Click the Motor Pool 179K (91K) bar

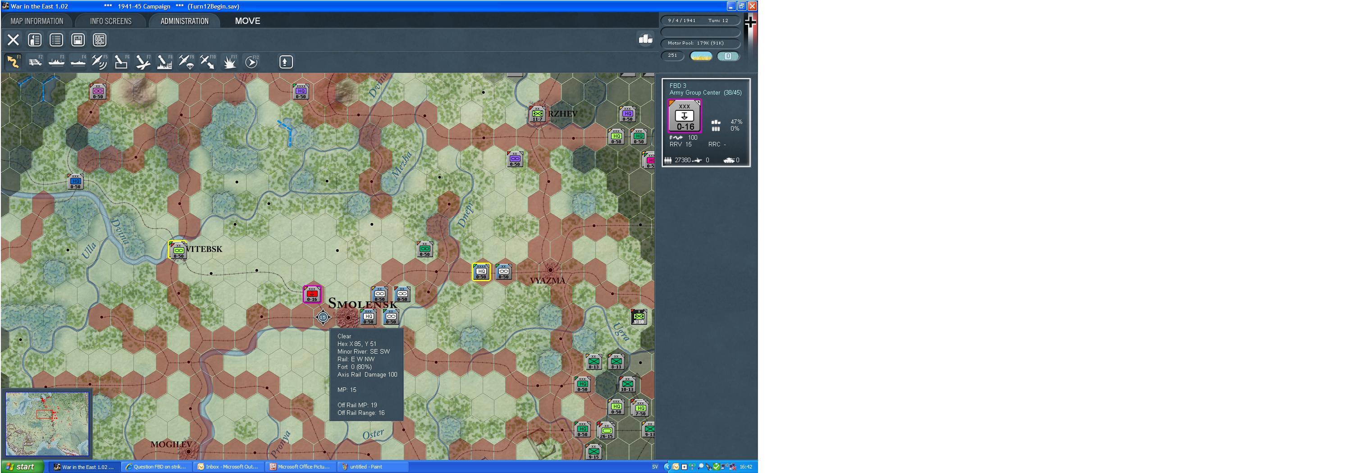700,43
